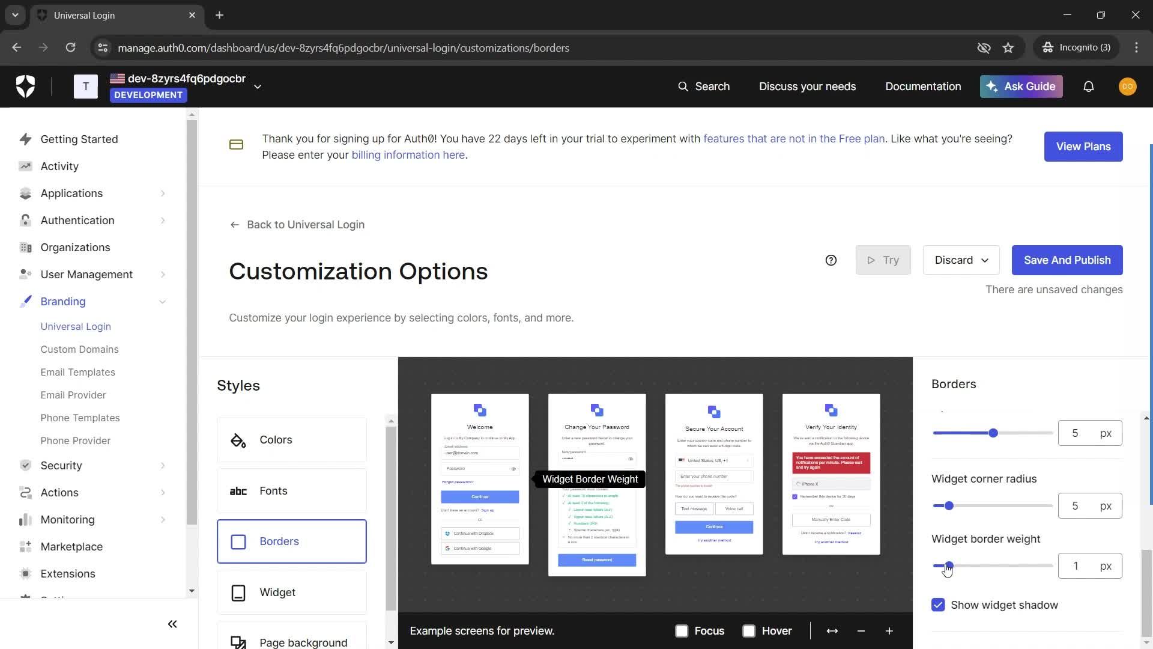Click the Organizations building icon

tap(25, 248)
